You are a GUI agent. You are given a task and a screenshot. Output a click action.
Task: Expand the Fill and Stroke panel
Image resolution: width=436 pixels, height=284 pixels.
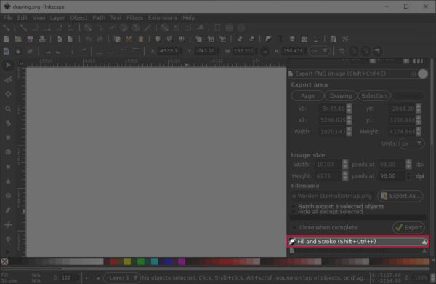tap(358, 242)
